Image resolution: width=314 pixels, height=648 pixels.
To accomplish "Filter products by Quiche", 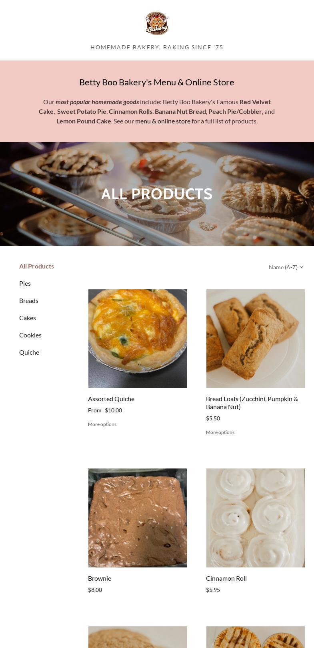I will click(29, 352).
